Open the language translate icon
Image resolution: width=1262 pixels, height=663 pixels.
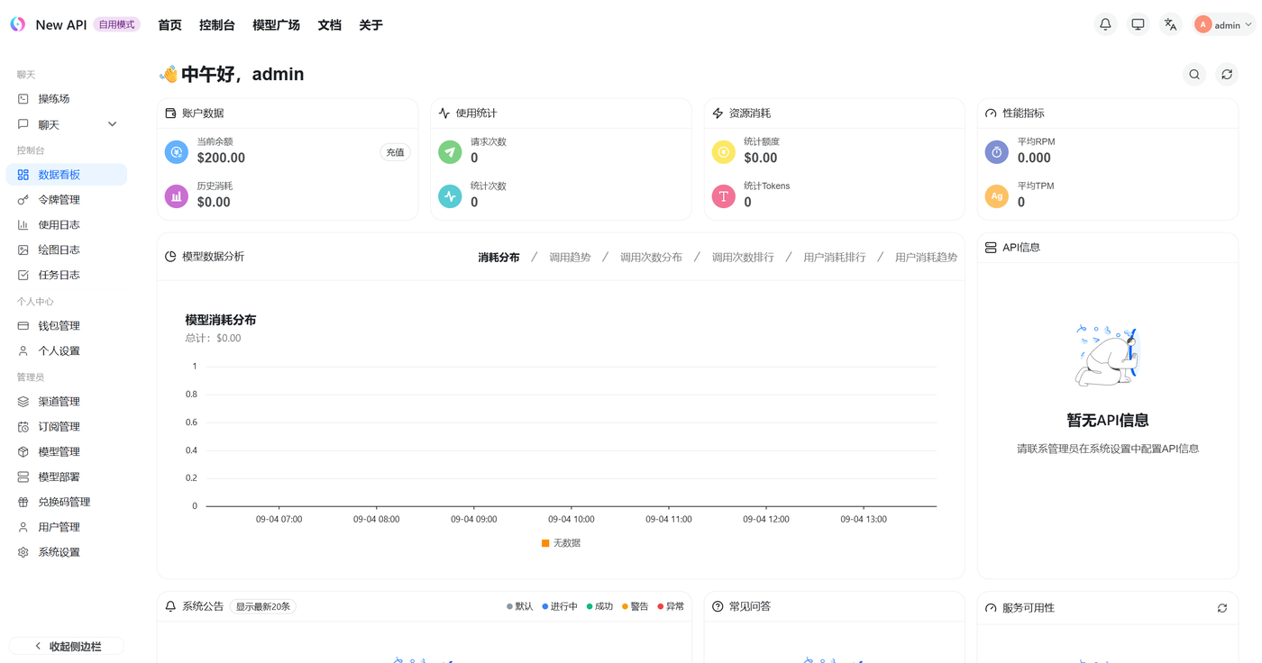1170,24
